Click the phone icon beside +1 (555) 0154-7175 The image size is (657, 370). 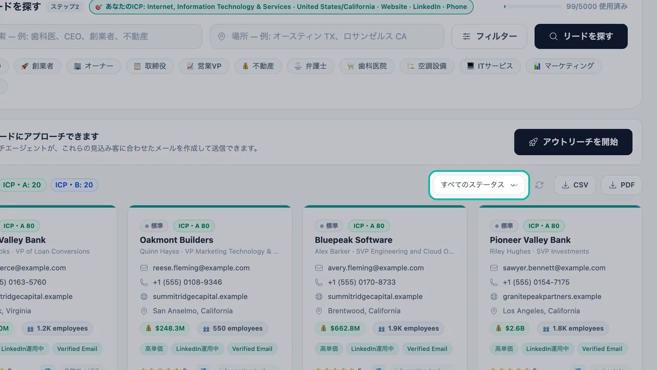(x=494, y=282)
